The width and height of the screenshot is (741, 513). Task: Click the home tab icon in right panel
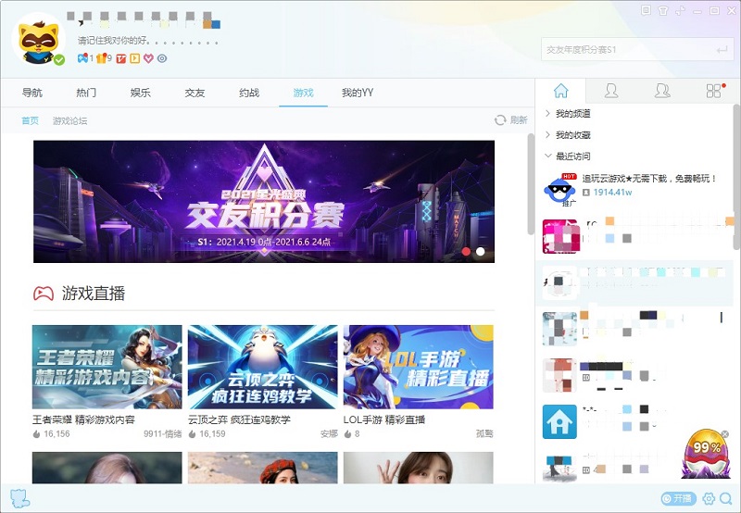[561, 91]
